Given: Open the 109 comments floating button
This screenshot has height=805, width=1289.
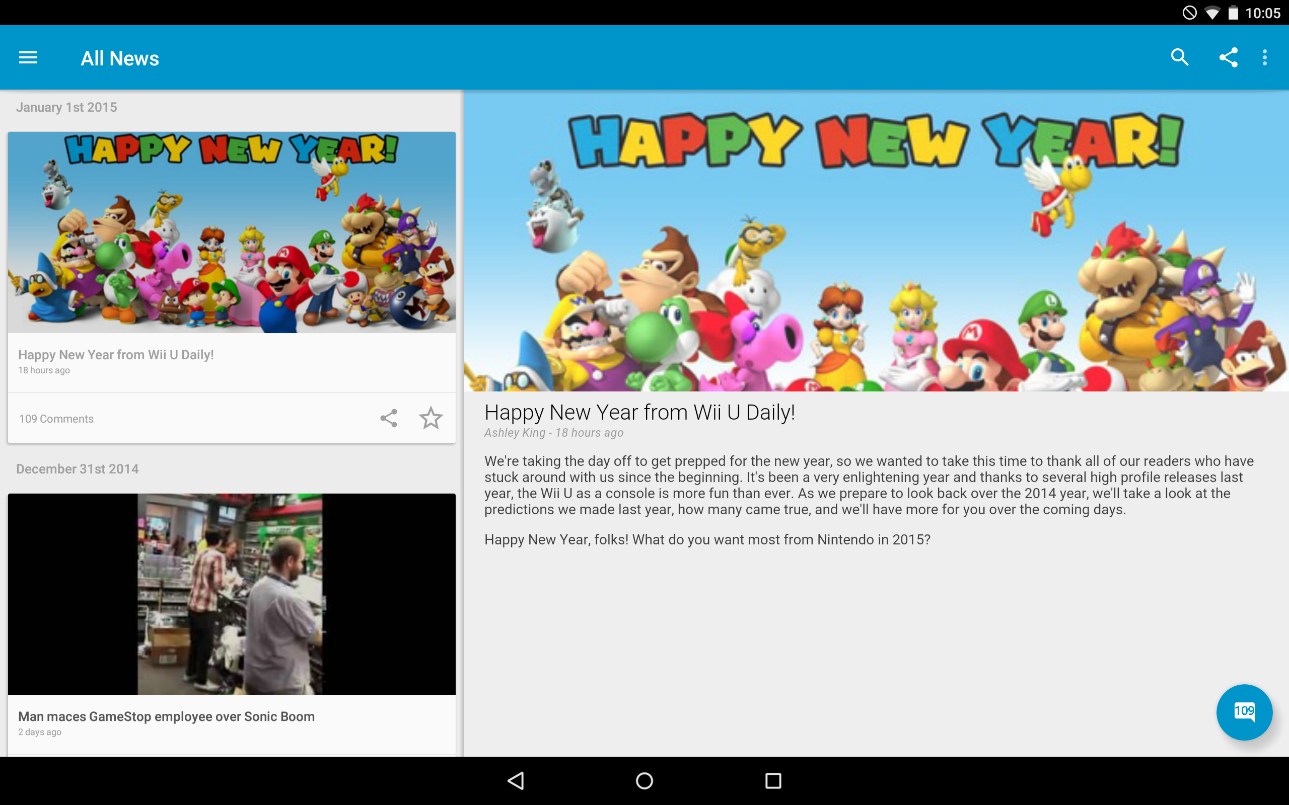Looking at the screenshot, I should coord(1244,712).
